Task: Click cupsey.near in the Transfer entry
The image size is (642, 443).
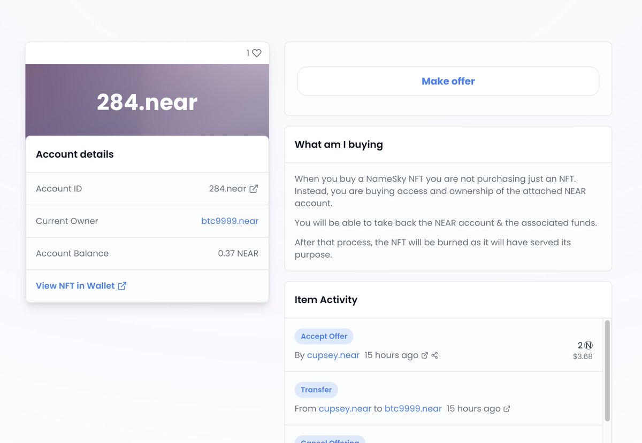Action: [x=345, y=408]
